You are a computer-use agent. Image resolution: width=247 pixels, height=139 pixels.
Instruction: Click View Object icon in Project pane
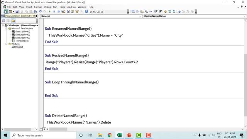coord(8,20)
